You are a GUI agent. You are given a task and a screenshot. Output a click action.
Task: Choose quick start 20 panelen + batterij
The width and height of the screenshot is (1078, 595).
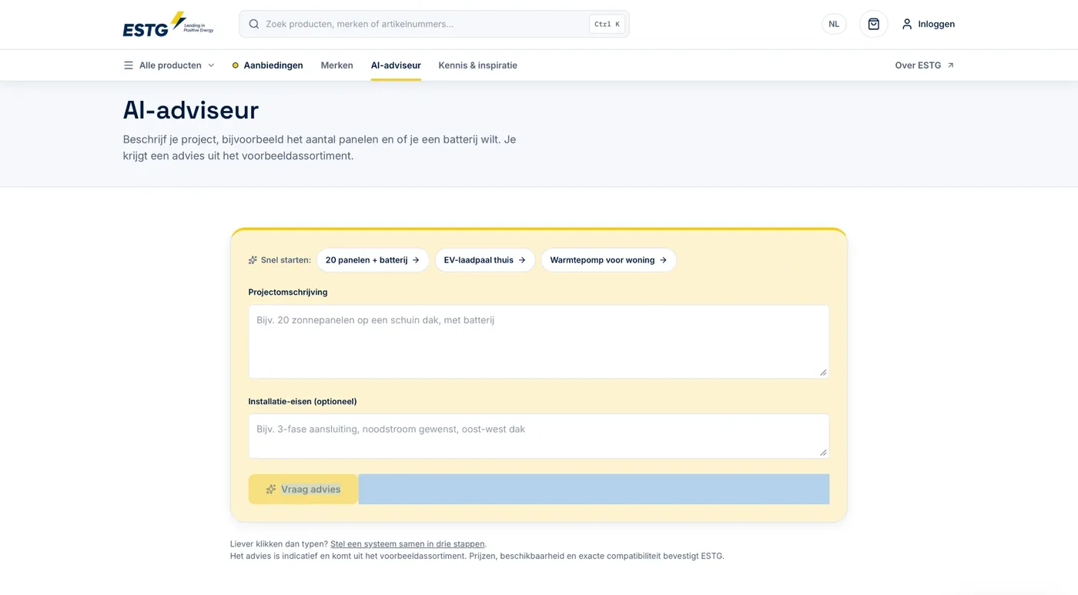coord(373,260)
